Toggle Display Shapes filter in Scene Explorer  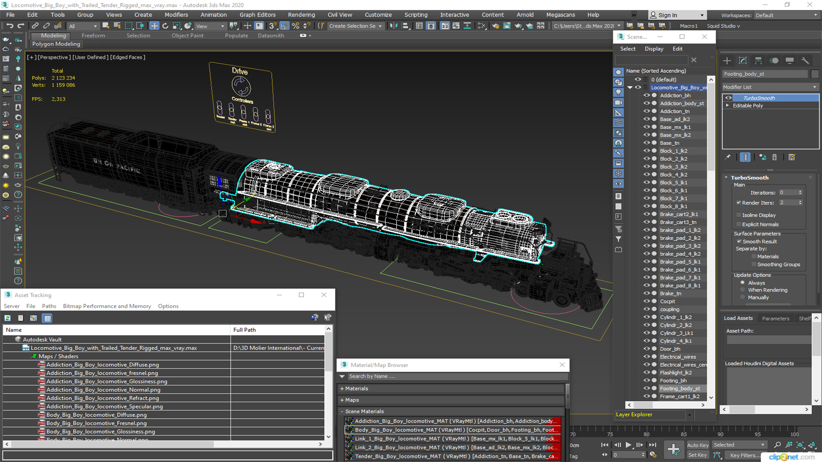click(x=618, y=82)
